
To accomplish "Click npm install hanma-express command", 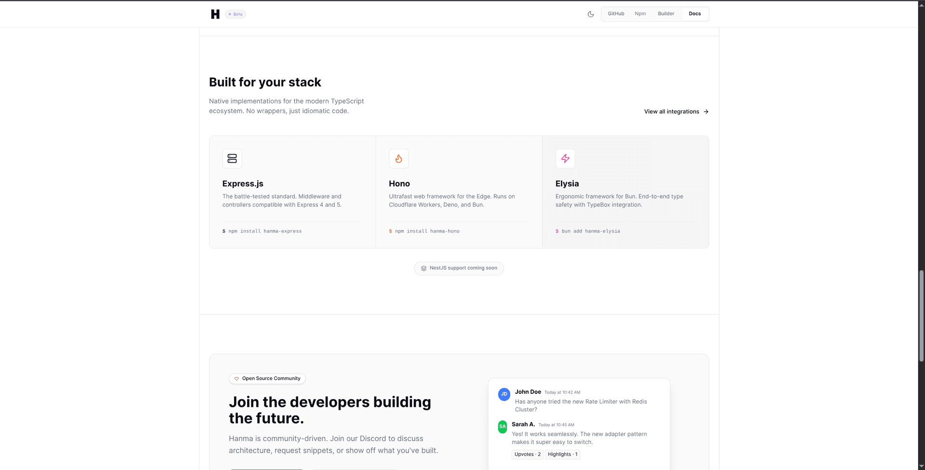I will click(262, 231).
